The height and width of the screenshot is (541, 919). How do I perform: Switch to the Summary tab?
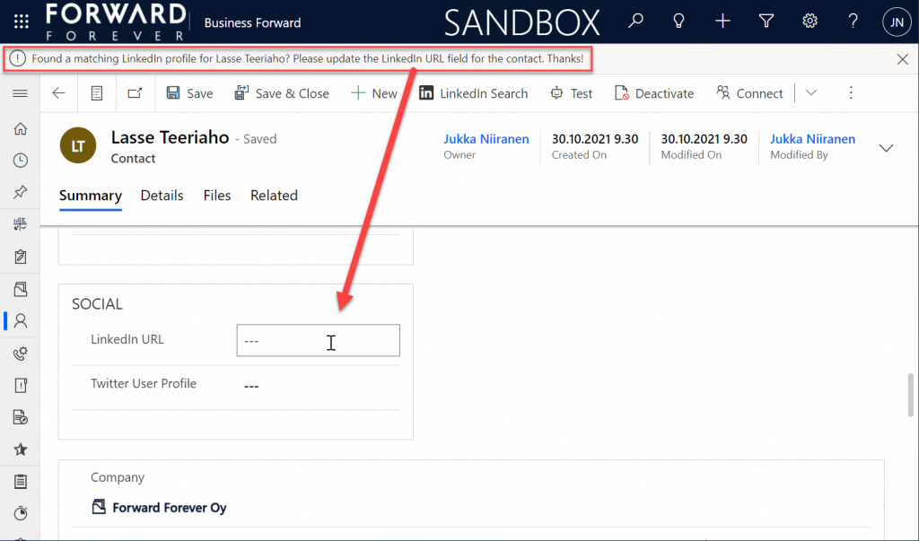(91, 196)
